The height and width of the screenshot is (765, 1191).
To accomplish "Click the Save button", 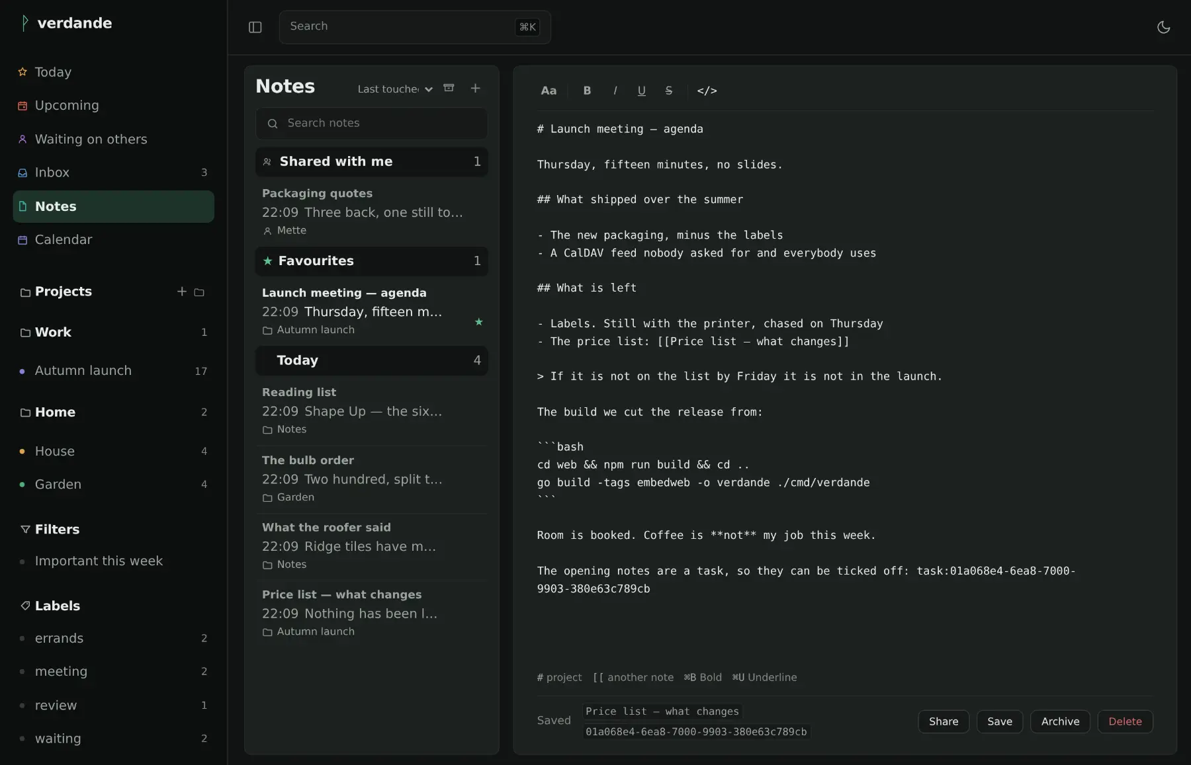I will point(1000,721).
